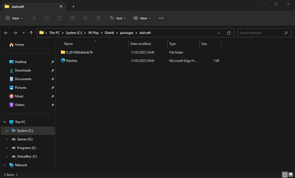Screen dimensions: 295x178
Task: Select VirtualBox (F:) drive
Action: (27, 156)
